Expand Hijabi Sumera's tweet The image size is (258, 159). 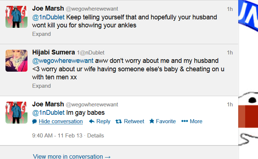41,86
